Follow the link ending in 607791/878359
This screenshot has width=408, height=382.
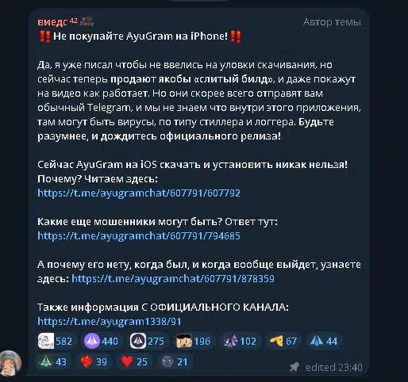click(x=173, y=278)
